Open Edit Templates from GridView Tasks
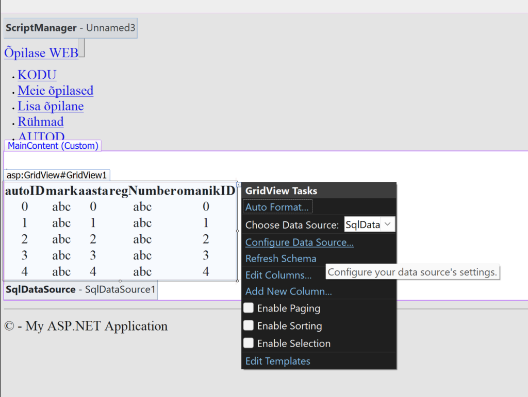 pos(277,361)
